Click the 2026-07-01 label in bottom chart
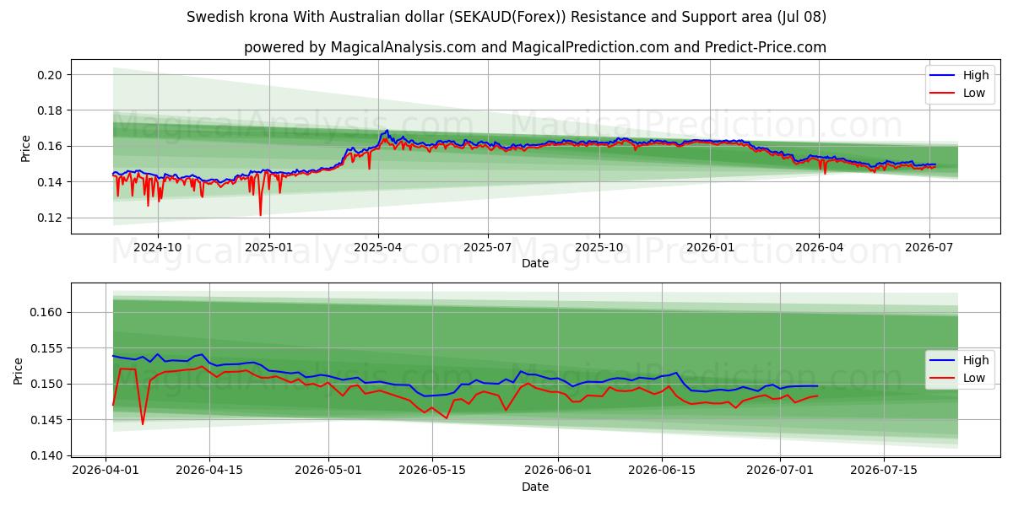Screen dimensions: 1013x506 (781, 471)
